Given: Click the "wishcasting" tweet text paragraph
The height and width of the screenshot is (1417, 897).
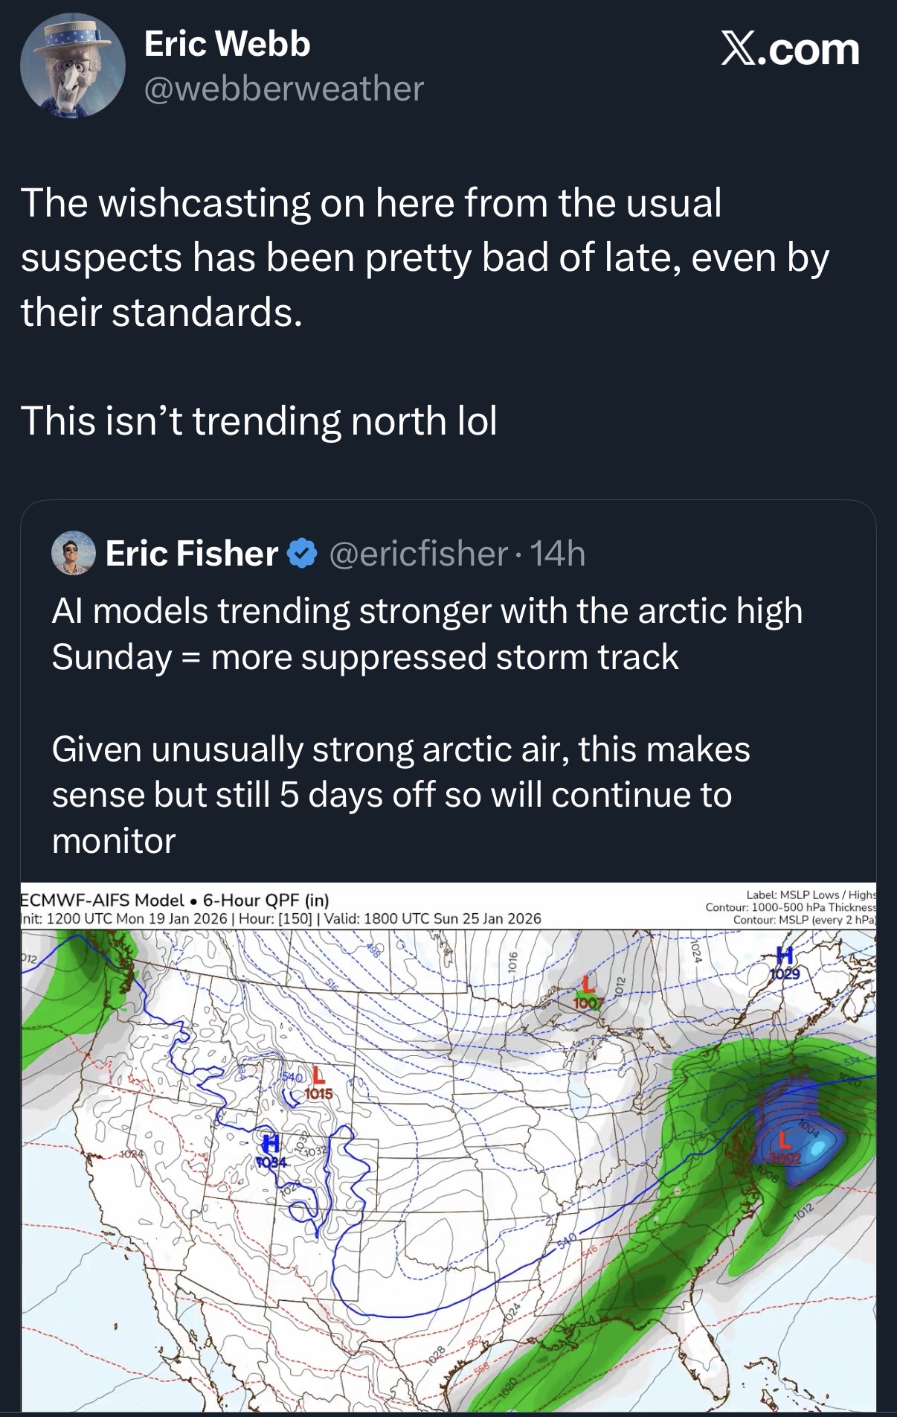Looking at the screenshot, I should tap(424, 257).
